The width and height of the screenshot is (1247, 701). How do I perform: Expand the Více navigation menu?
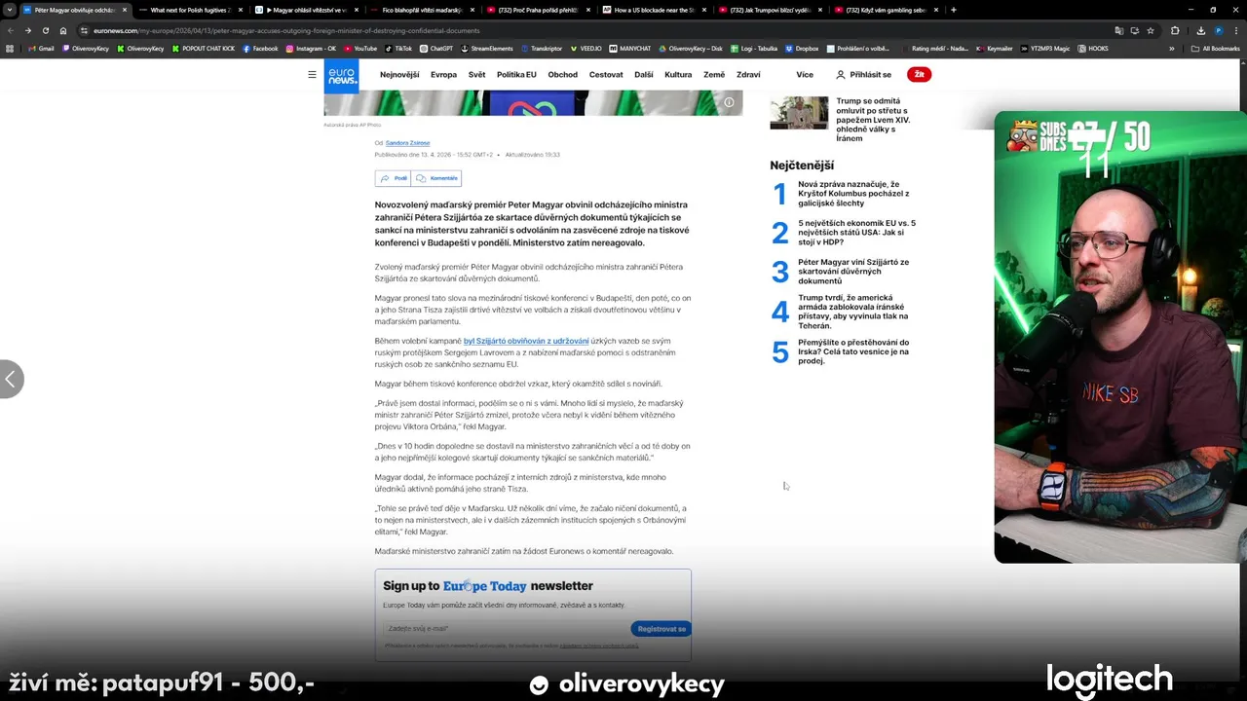[x=804, y=75]
